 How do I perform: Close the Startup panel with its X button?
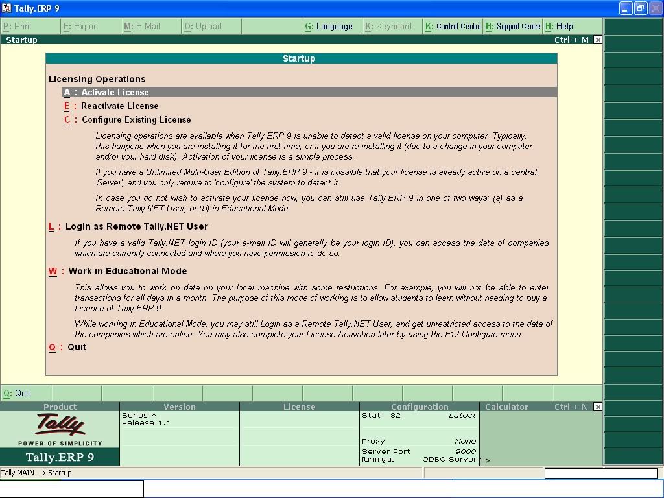(597, 40)
